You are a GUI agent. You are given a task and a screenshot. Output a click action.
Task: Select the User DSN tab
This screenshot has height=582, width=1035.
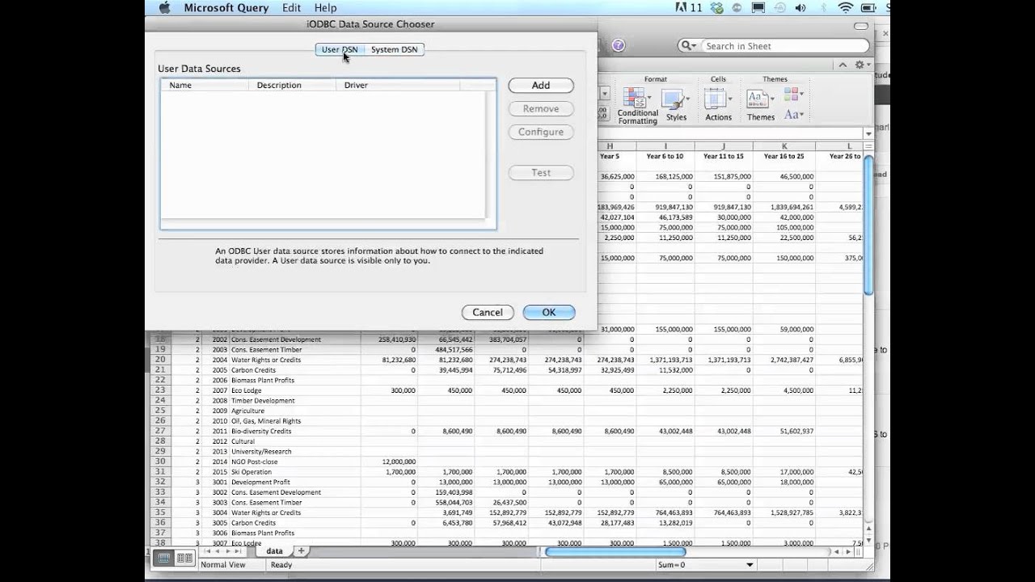(x=340, y=49)
